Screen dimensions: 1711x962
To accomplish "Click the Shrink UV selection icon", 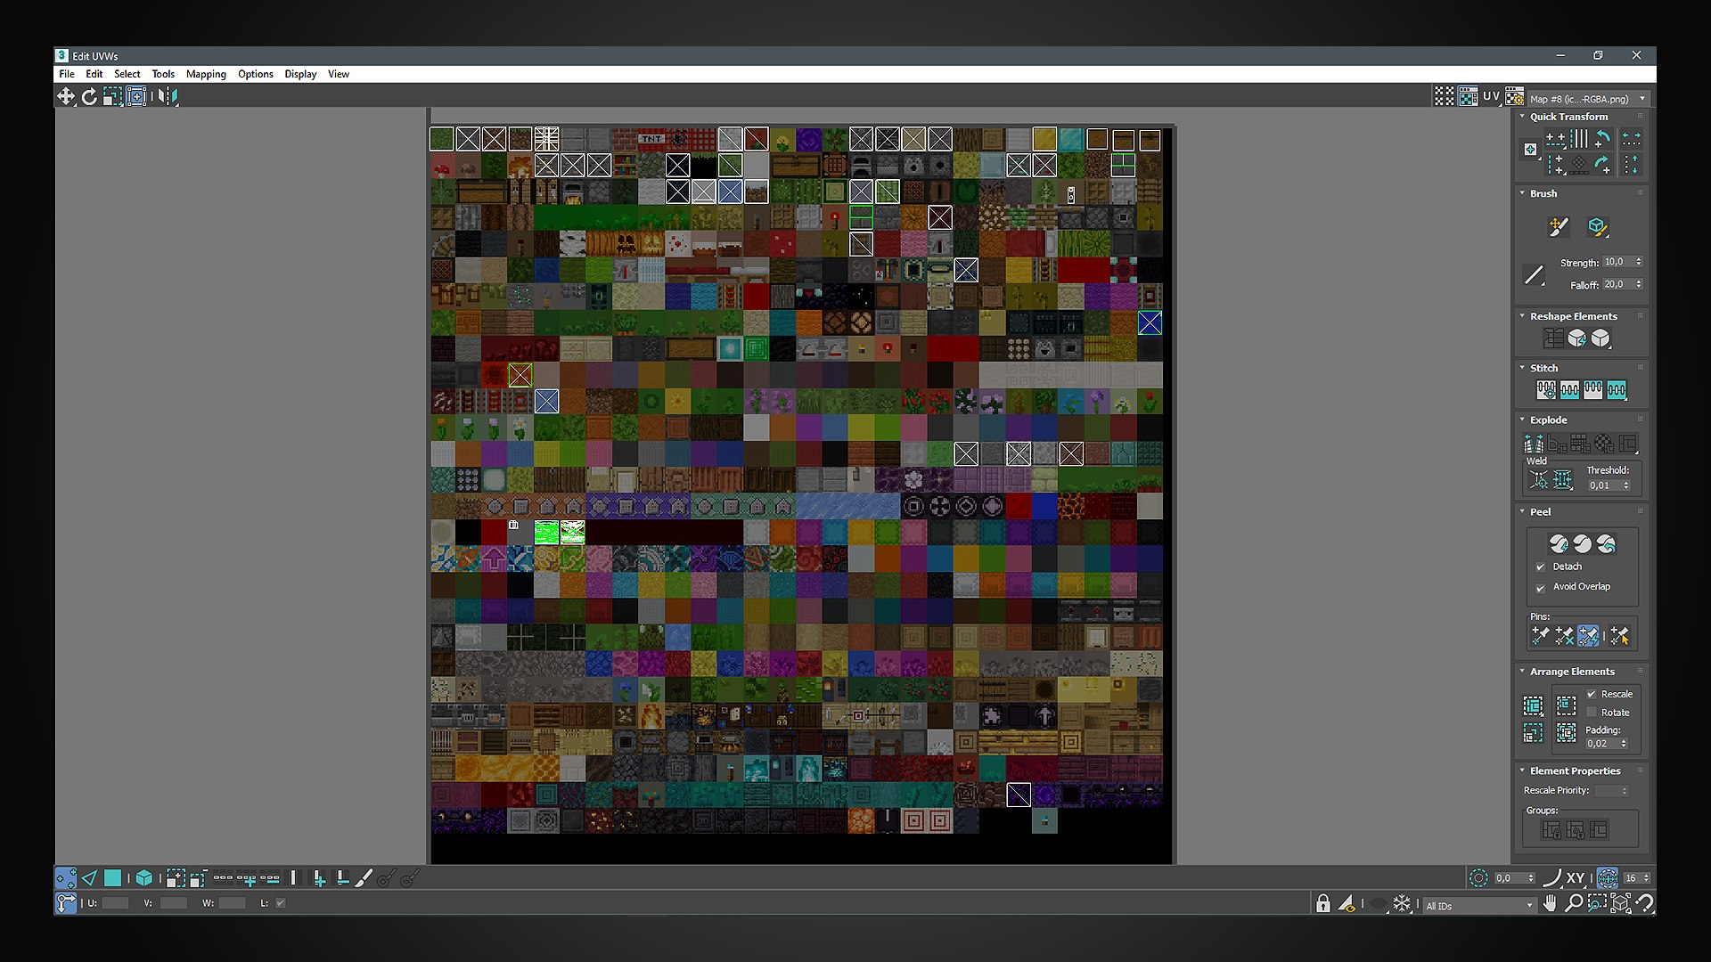I will pos(198,878).
